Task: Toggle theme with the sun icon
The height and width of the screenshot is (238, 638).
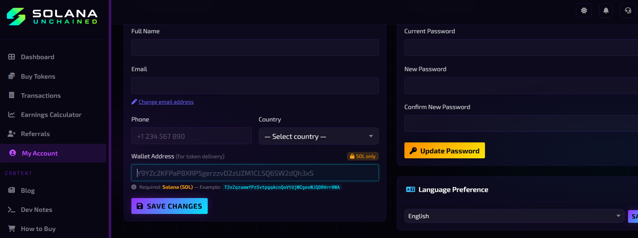Action: [584, 10]
